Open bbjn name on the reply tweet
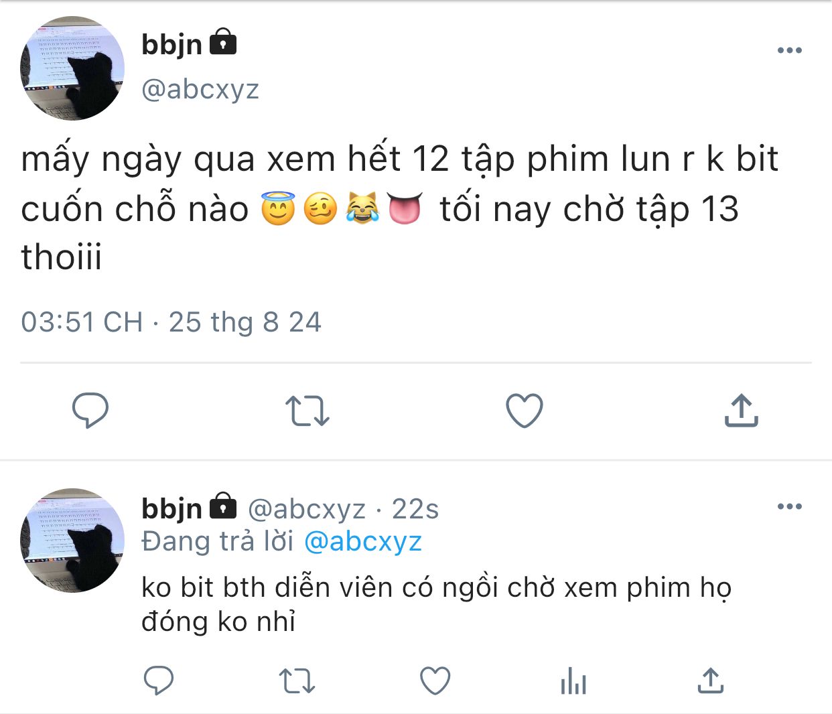Screen dimensions: 832x714 171,508
